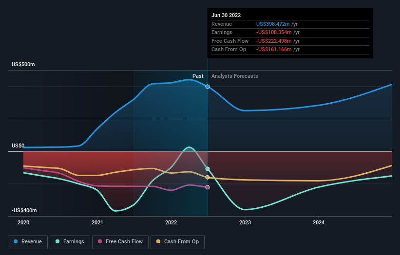Click the US$0 y-axis label
Image resolution: width=400 pixels, height=255 pixels.
18,146
